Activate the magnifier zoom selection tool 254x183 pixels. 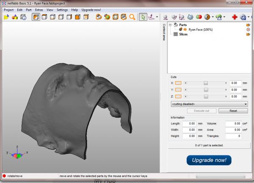coord(132,17)
